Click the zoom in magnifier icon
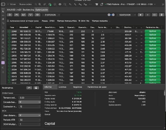Viewport: 166px width, 130px height. pyautogui.click(x=40, y=4)
